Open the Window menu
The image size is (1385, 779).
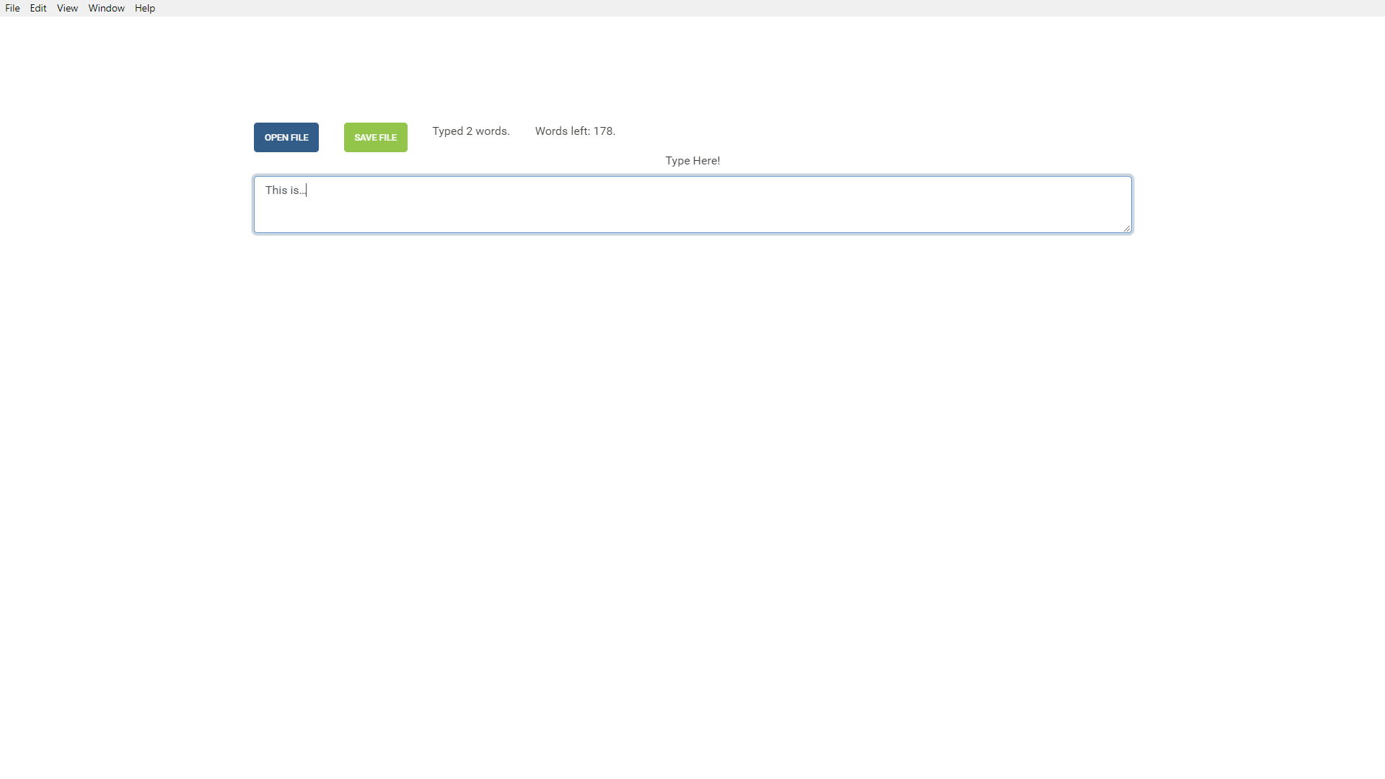tap(106, 8)
